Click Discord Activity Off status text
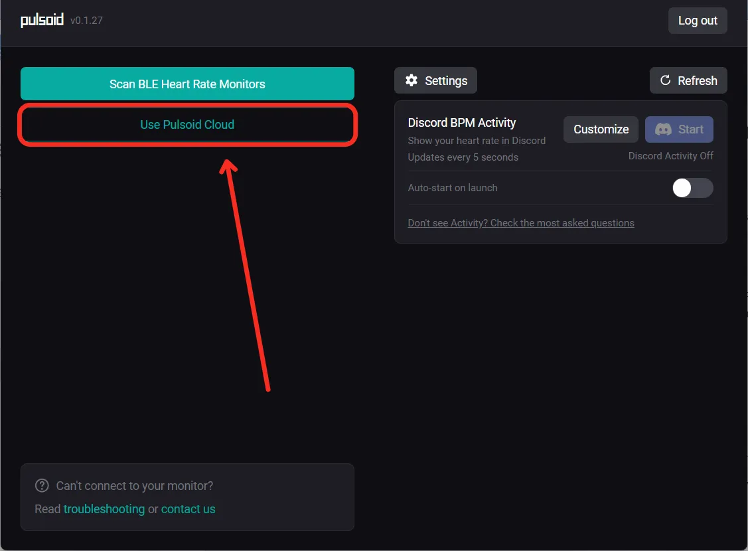748x551 pixels. point(671,156)
